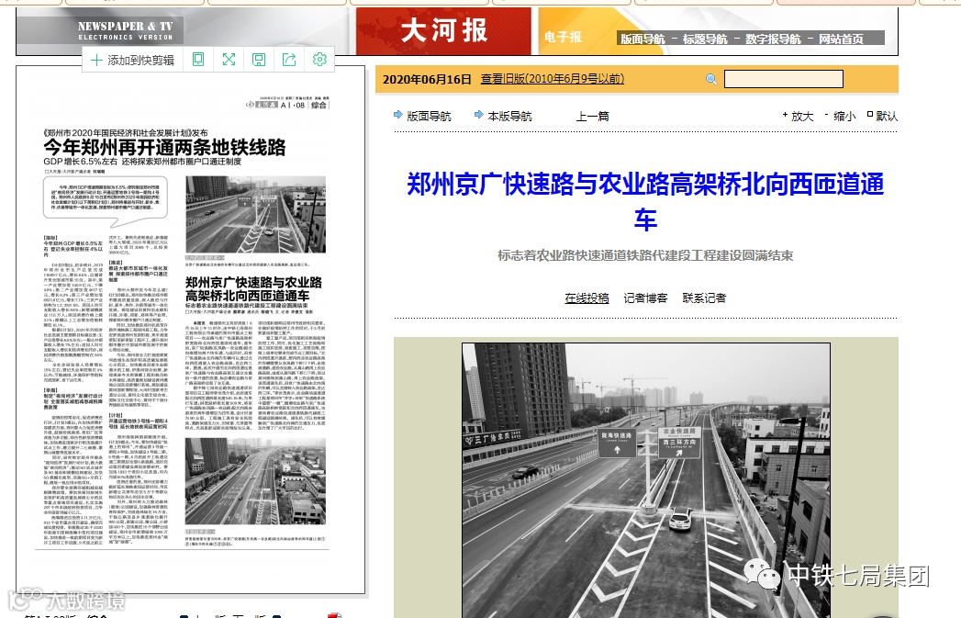
Task: Go to previous article via 上一篇
Action: pyautogui.click(x=592, y=116)
